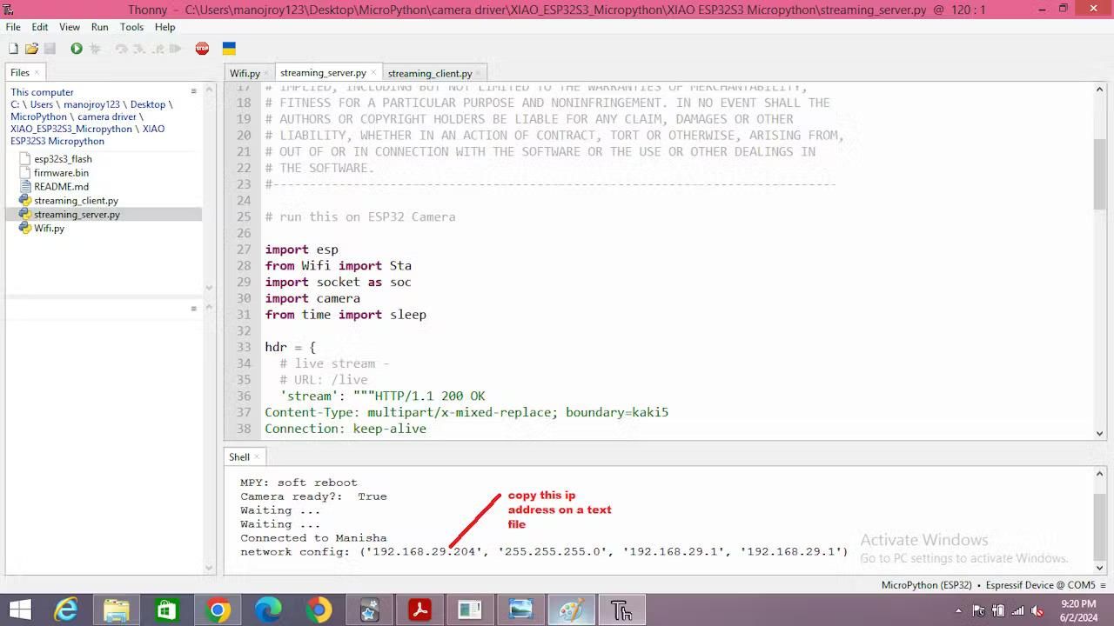The width and height of the screenshot is (1114, 626).
Task: Open the Tools menu
Action: [x=131, y=27]
